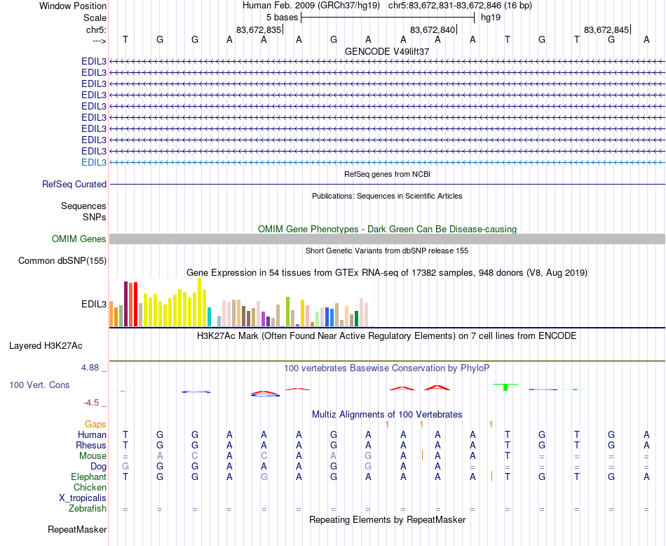The width and height of the screenshot is (666, 546).
Task: Open Publications: Sequences in Scientific Articles title
Action: pyautogui.click(x=387, y=196)
